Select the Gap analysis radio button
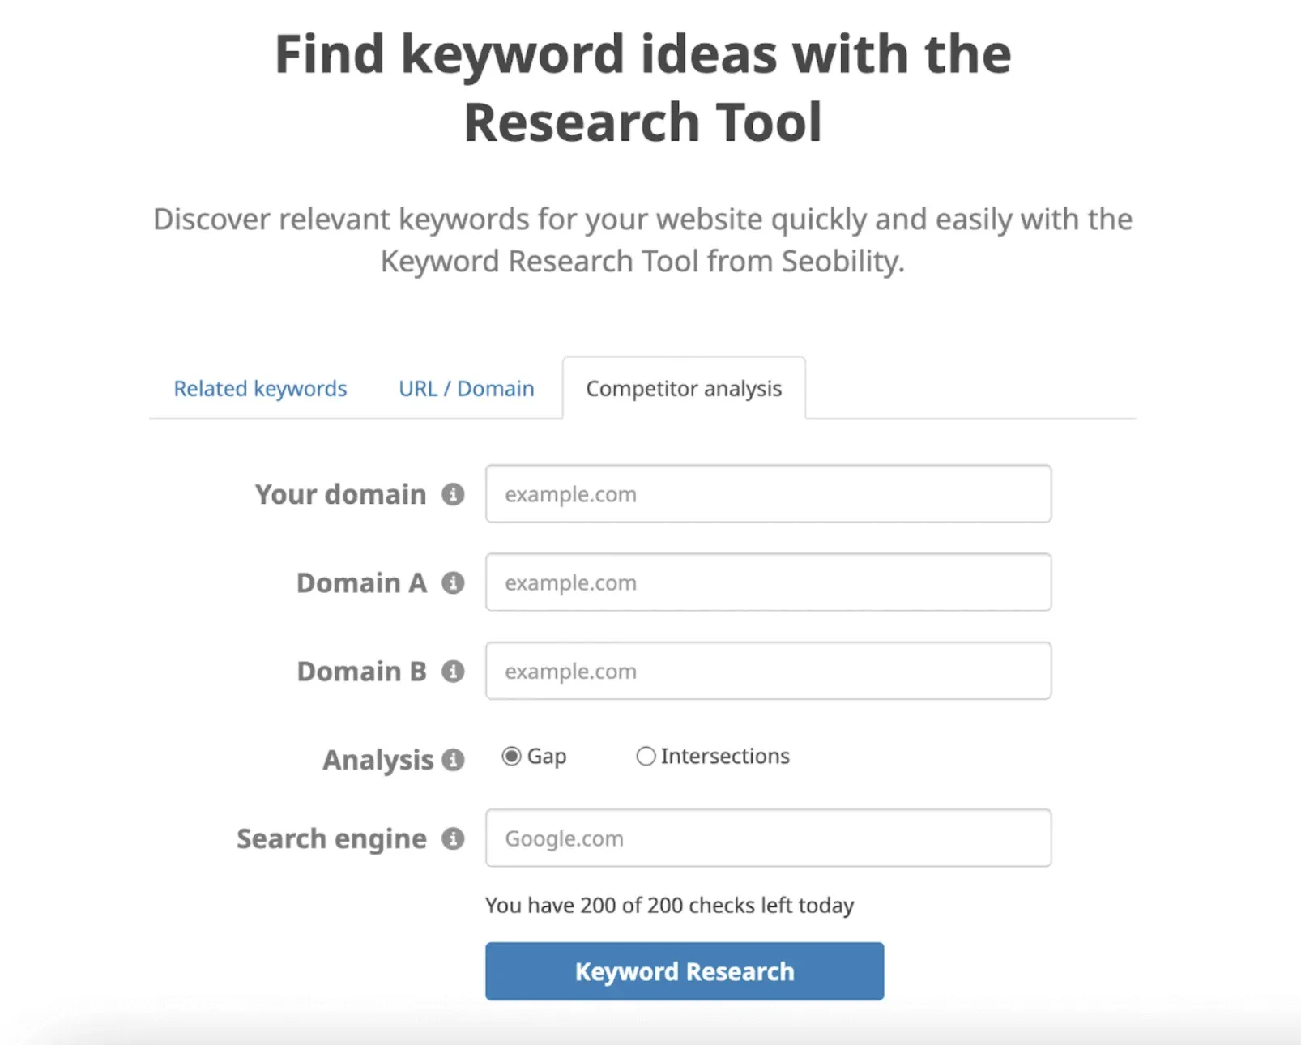Screen dimensions: 1301x1045 tap(511, 756)
